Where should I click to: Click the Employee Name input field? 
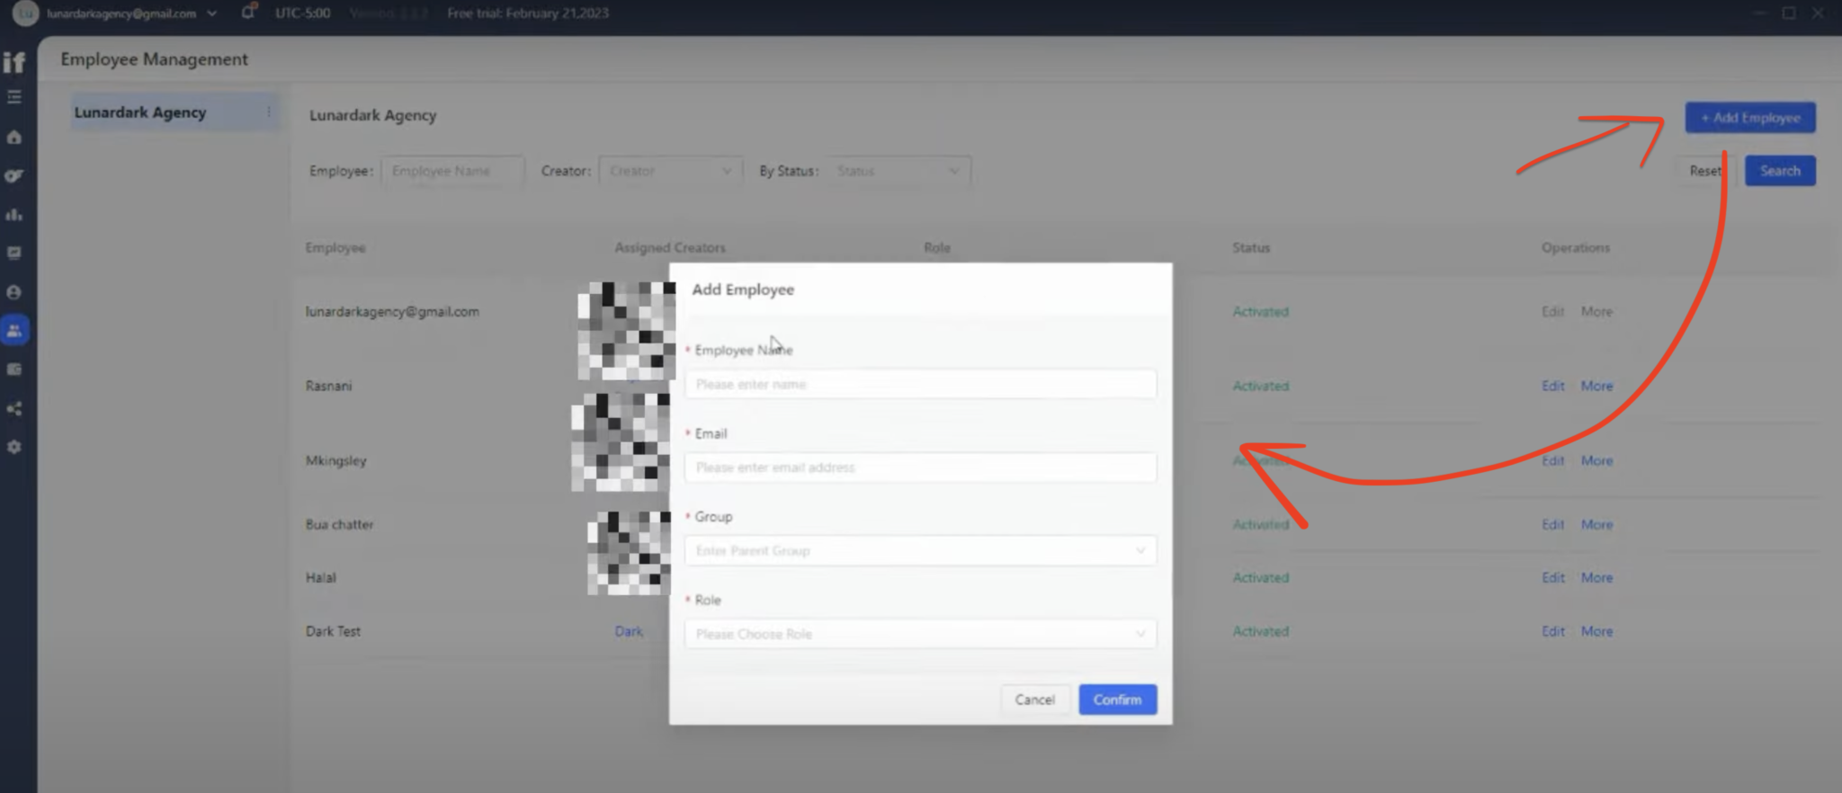pyautogui.click(x=920, y=384)
